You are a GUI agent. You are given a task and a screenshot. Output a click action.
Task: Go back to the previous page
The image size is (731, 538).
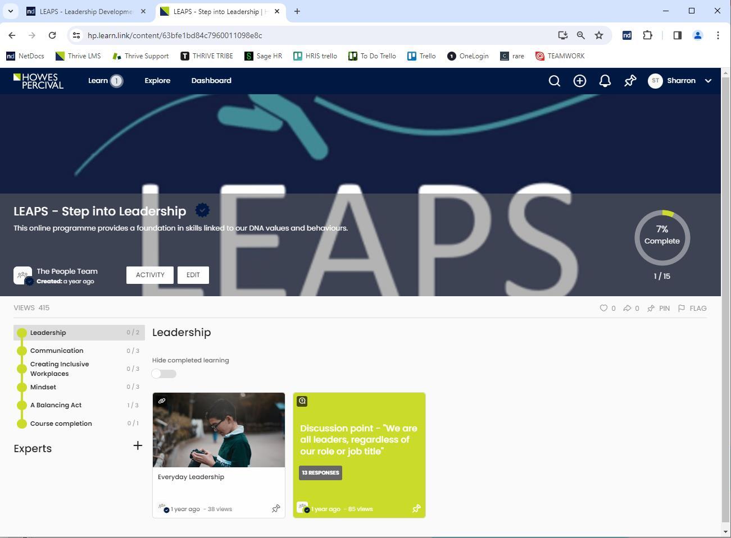12,35
